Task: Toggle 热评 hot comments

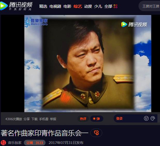Action: 83,119
